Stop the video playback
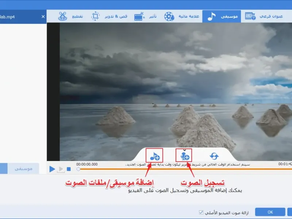292x219 pixels. 69,169
